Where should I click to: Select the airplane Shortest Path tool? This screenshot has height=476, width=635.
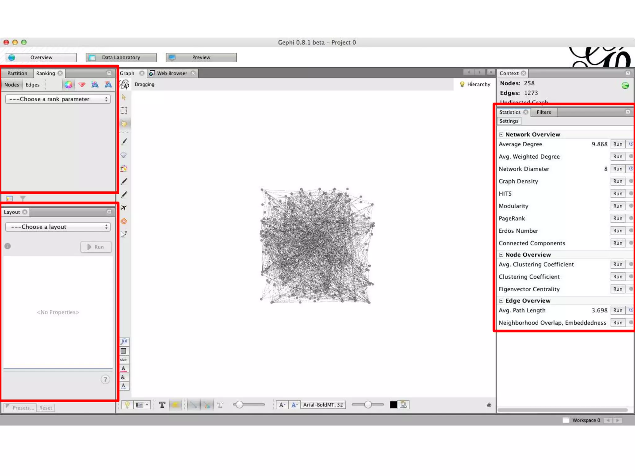[124, 208]
